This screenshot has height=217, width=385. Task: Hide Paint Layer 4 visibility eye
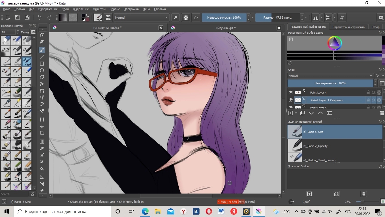click(290, 92)
